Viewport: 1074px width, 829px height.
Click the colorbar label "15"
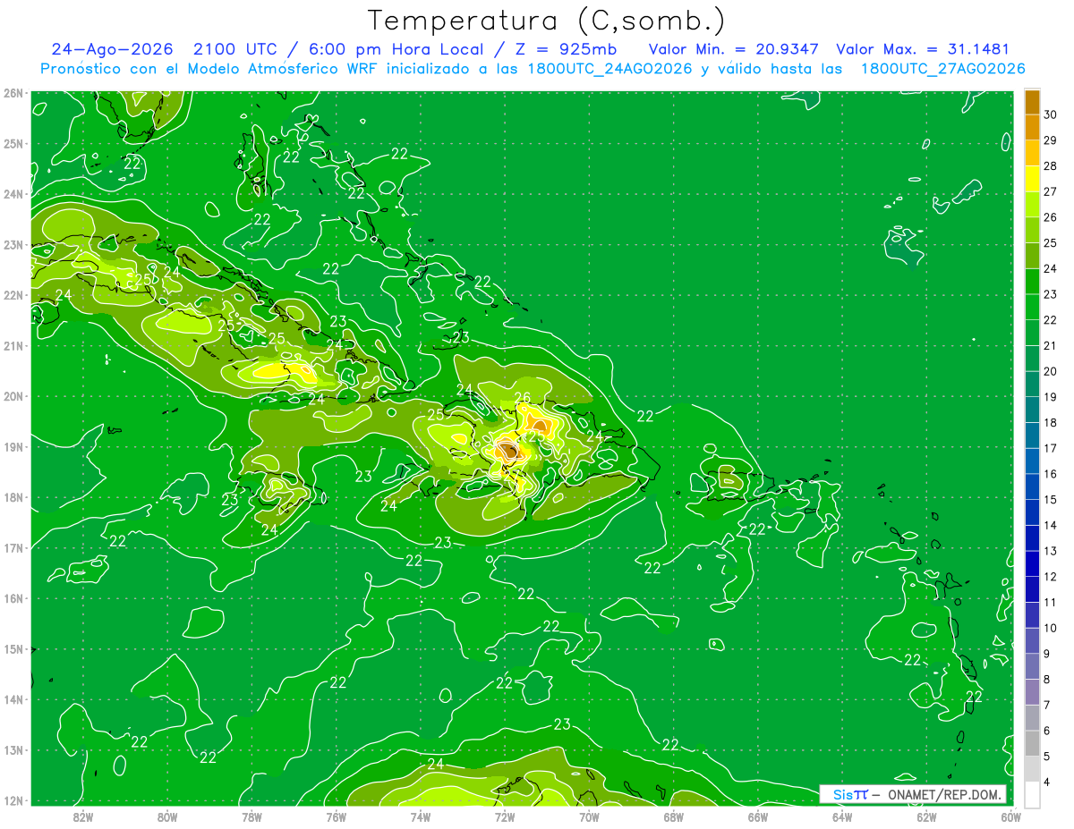1050,500
